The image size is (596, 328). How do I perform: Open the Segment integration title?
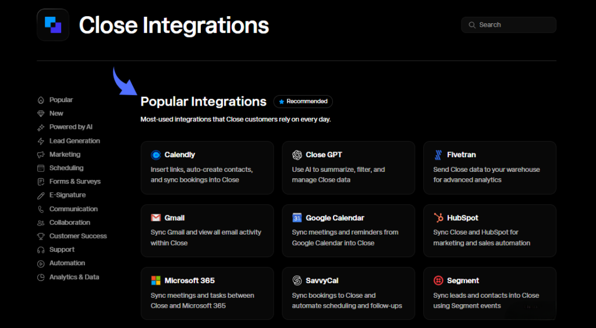pos(463,281)
